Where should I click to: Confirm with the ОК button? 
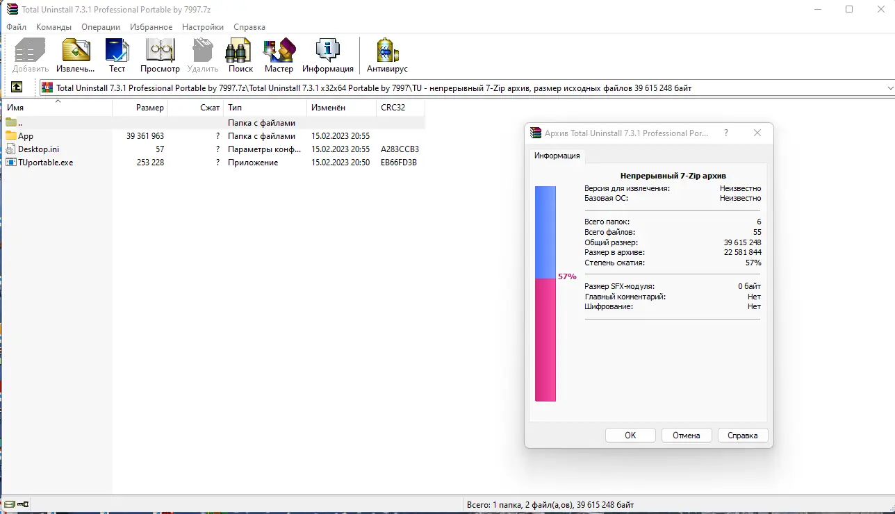(630, 435)
